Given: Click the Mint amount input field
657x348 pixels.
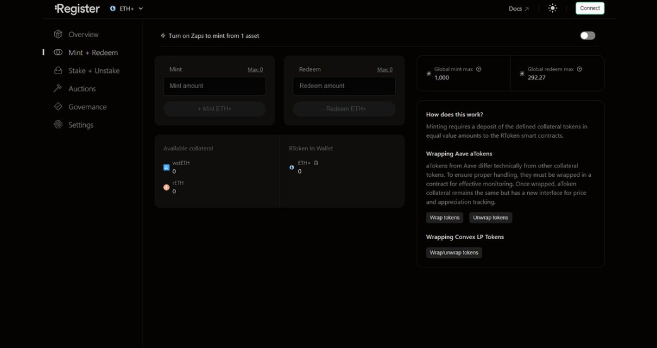Looking at the screenshot, I should (214, 86).
